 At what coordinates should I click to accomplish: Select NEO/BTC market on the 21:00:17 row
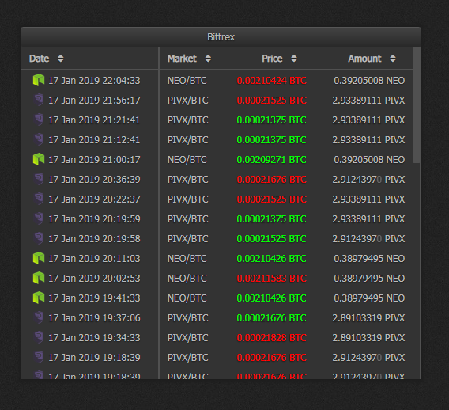187,160
